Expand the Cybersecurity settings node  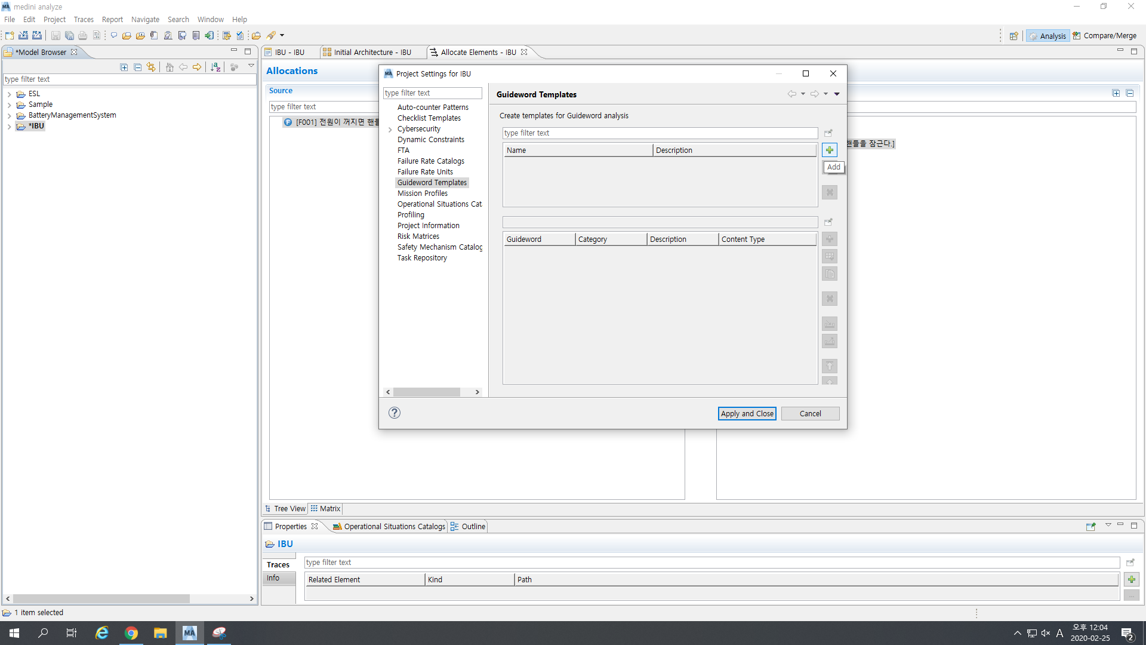pos(390,129)
